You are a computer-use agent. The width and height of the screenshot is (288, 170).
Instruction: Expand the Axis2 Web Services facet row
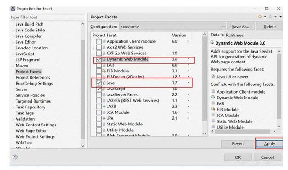point(94,48)
